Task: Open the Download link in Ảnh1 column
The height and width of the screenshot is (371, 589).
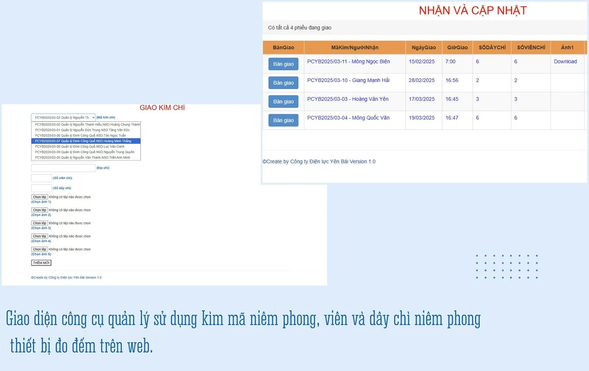Action: coord(565,61)
